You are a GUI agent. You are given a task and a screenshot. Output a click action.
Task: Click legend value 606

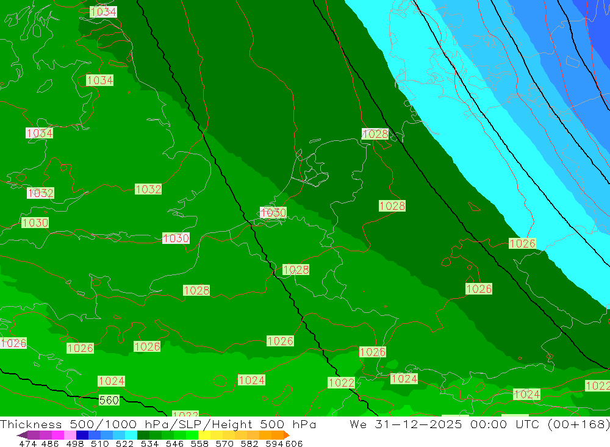pos(293,444)
